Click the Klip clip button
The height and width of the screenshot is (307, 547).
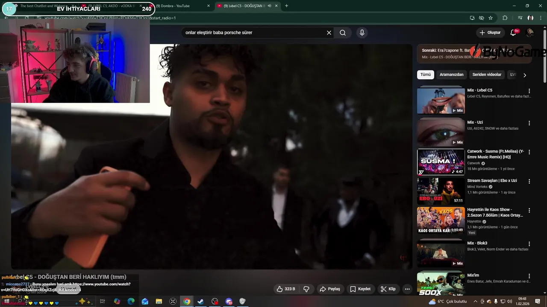coord(388,289)
